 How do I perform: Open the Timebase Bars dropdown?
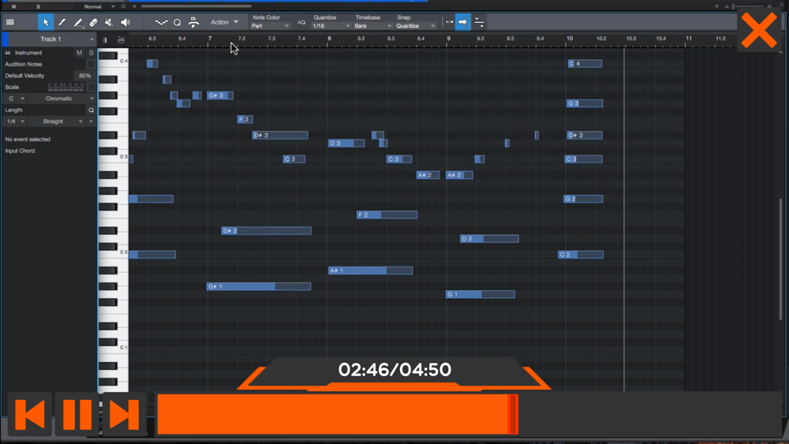click(x=372, y=26)
